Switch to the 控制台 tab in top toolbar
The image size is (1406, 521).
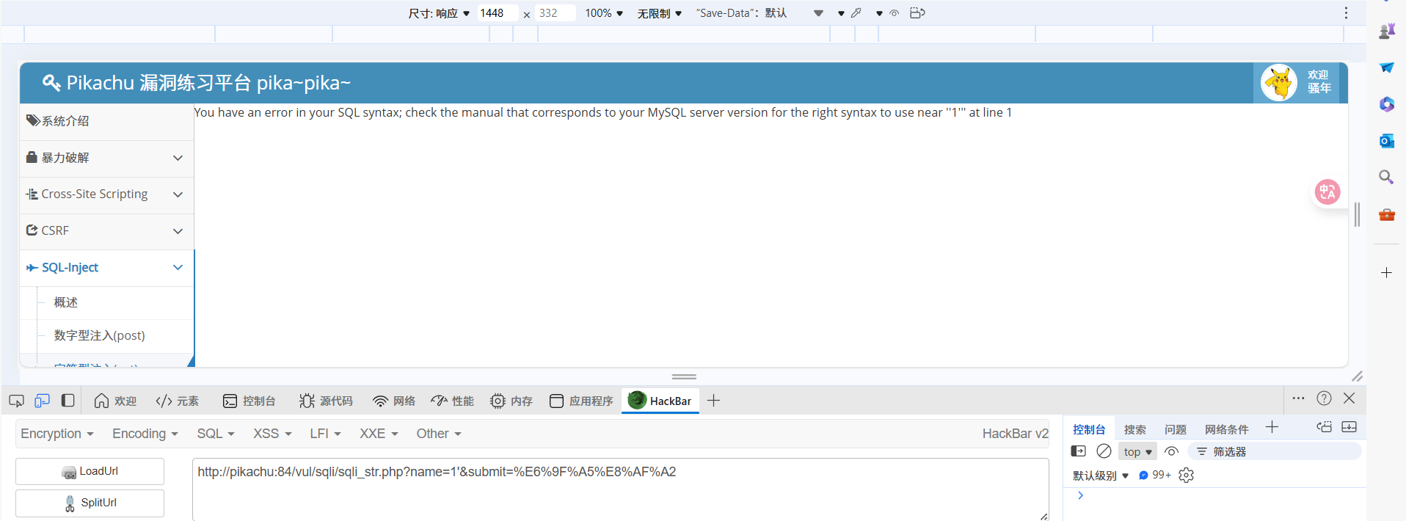pyautogui.click(x=249, y=401)
